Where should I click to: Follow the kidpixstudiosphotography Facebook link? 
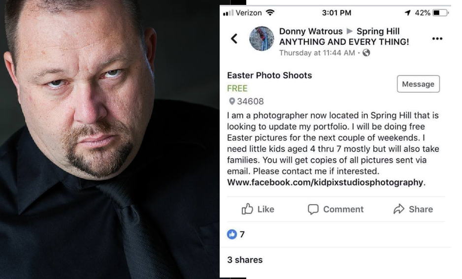(x=325, y=182)
